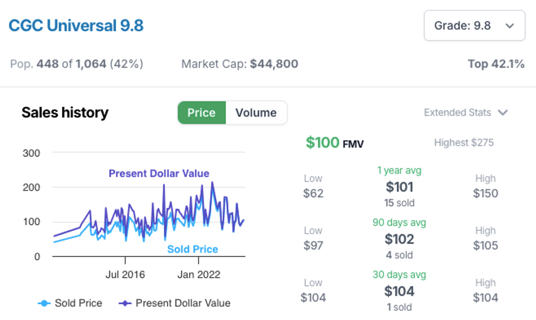Switch chart to Price view
Screen dimensions: 536x320
coord(201,113)
